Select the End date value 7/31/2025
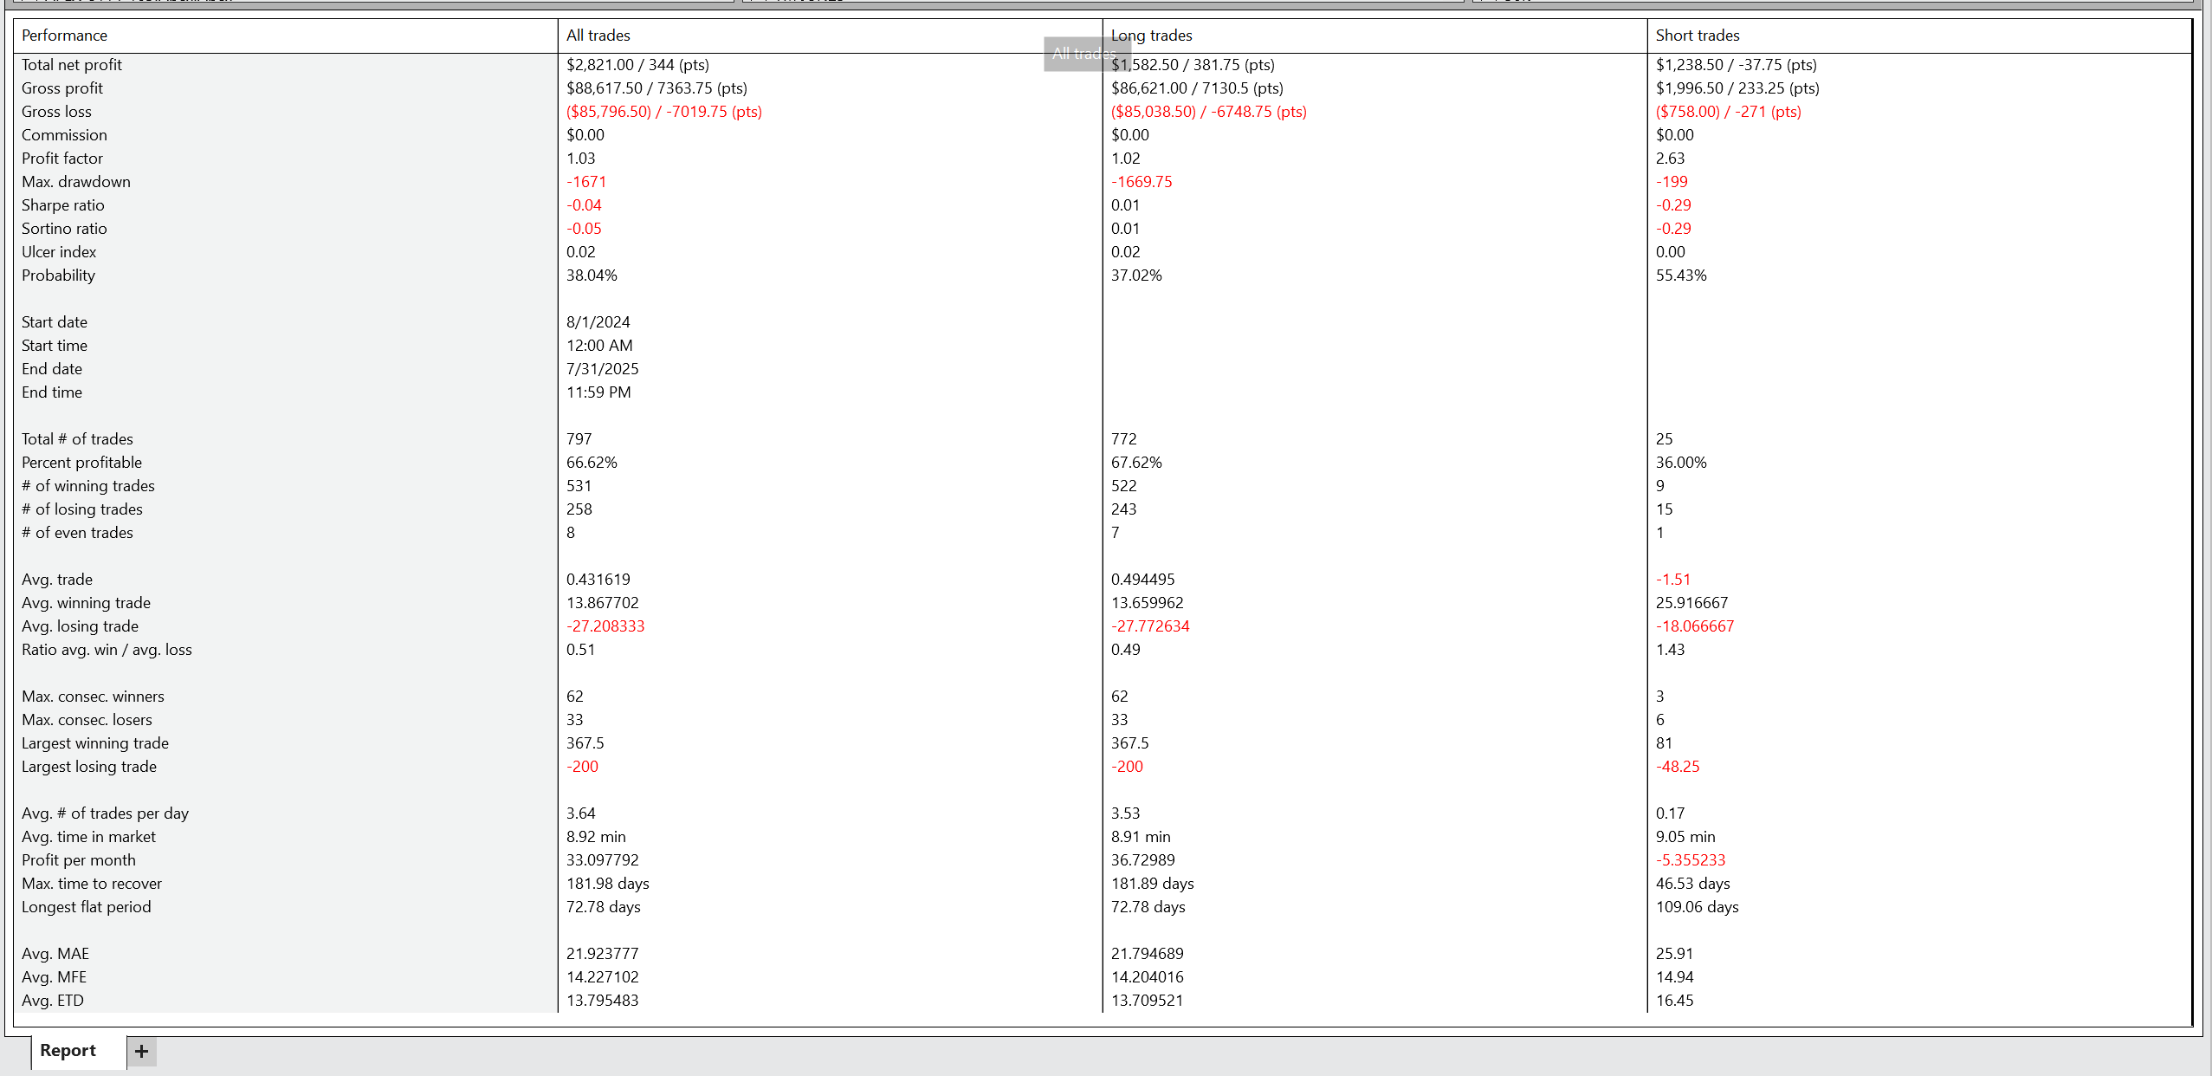Viewport: 2212px width, 1076px height. pyautogui.click(x=603, y=369)
